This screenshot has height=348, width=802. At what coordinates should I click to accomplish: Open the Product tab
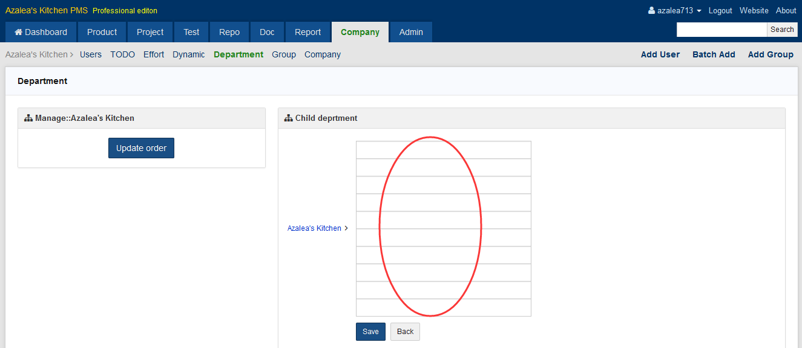coord(102,32)
